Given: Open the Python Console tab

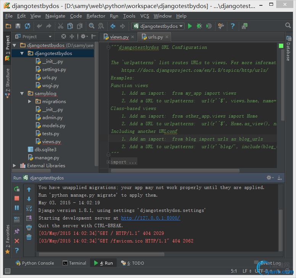Looking at the screenshot, I should pyautogui.click(x=35, y=263).
